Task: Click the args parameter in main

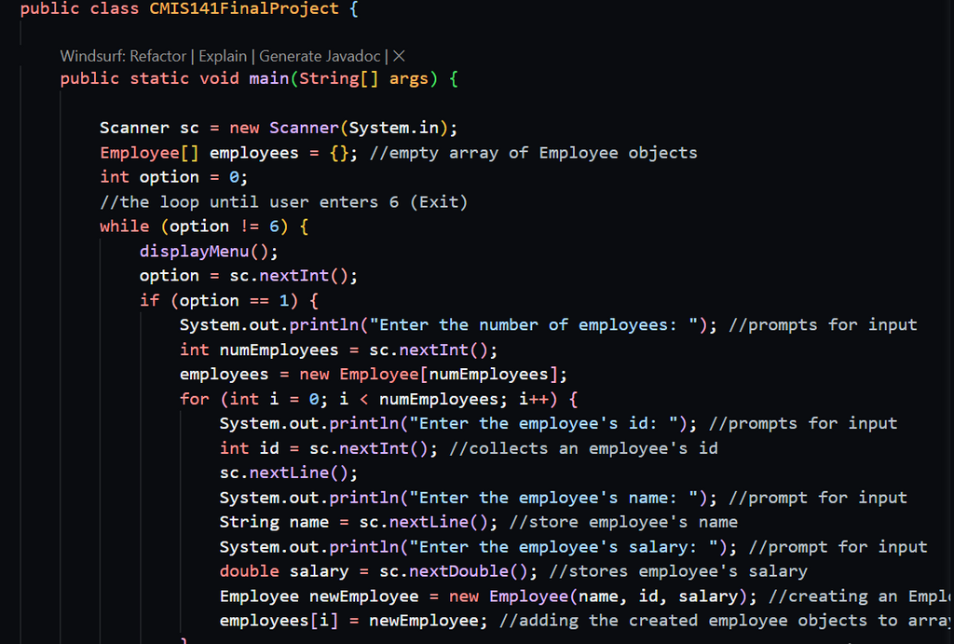Action: pos(408,78)
